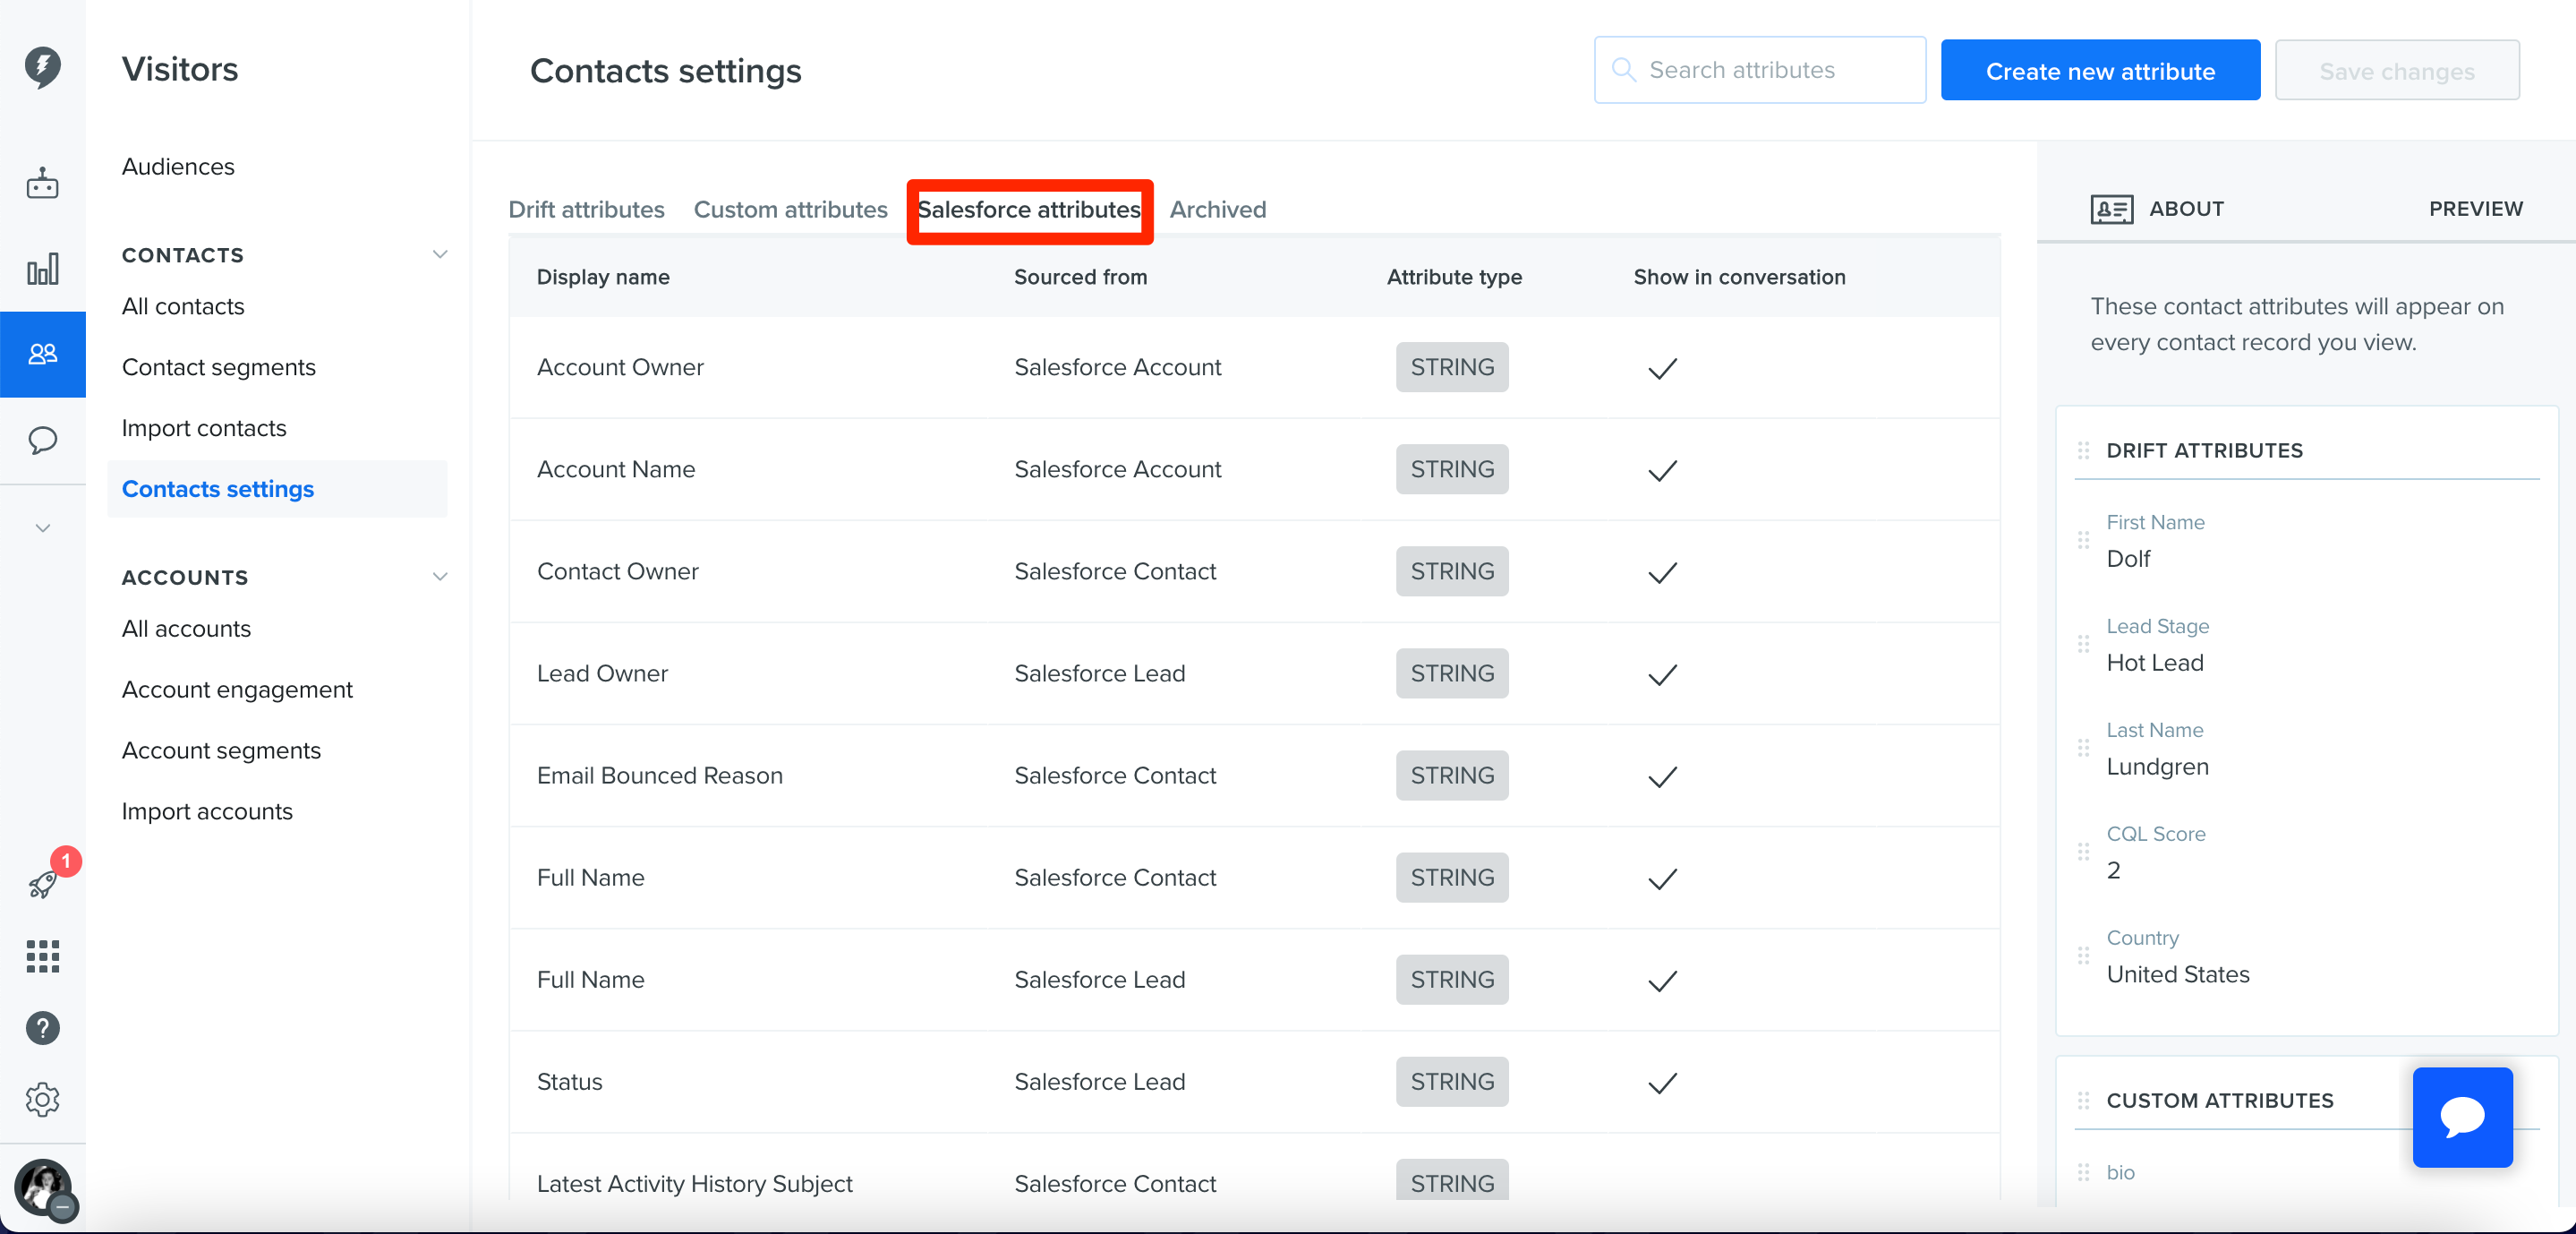Open the blue chat widget button

pyautogui.click(x=2462, y=1117)
